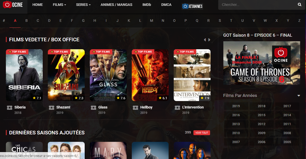
Task: Advance box office carousel with next arrow
Action: 209,40
